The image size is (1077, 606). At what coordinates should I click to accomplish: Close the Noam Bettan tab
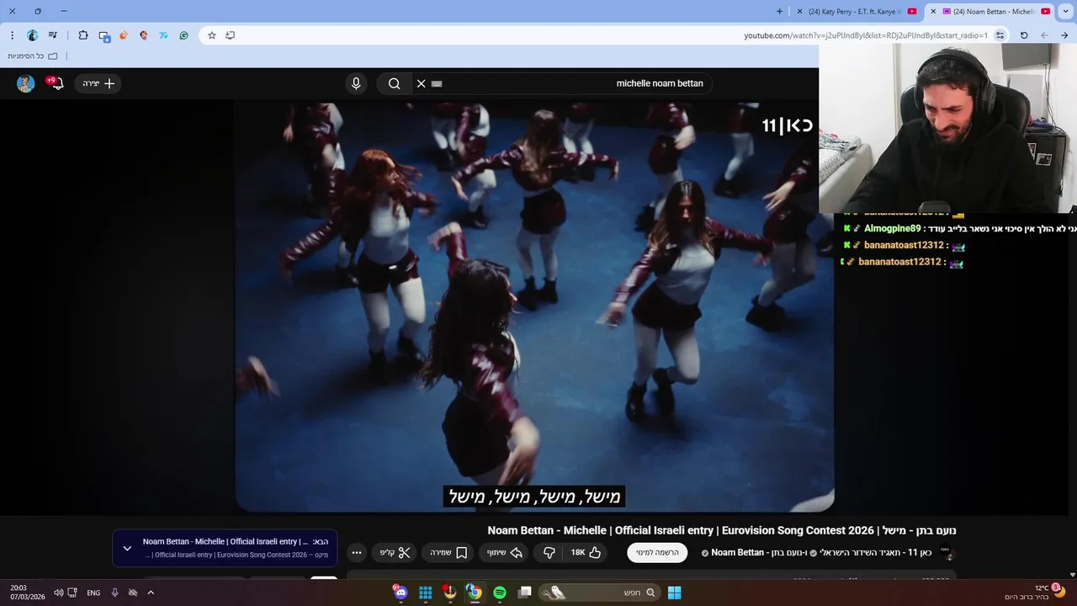click(932, 11)
